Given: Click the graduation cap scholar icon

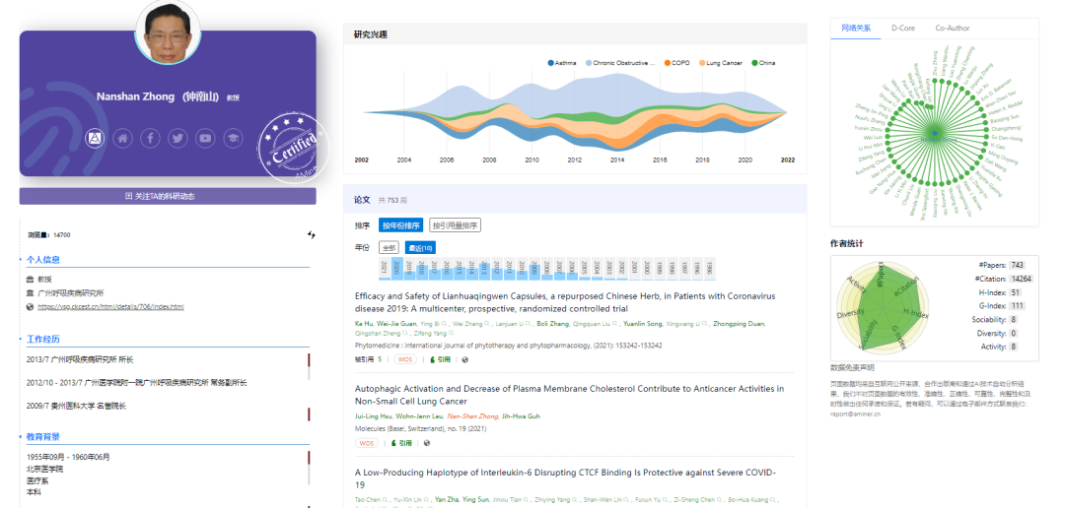Looking at the screenshot, I should 233,138.
